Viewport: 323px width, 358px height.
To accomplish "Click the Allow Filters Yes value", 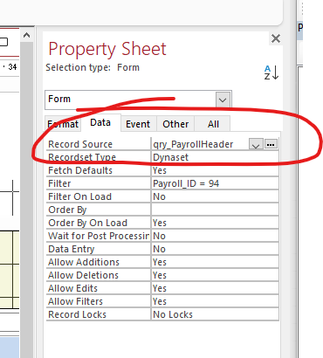I will 215,301.
